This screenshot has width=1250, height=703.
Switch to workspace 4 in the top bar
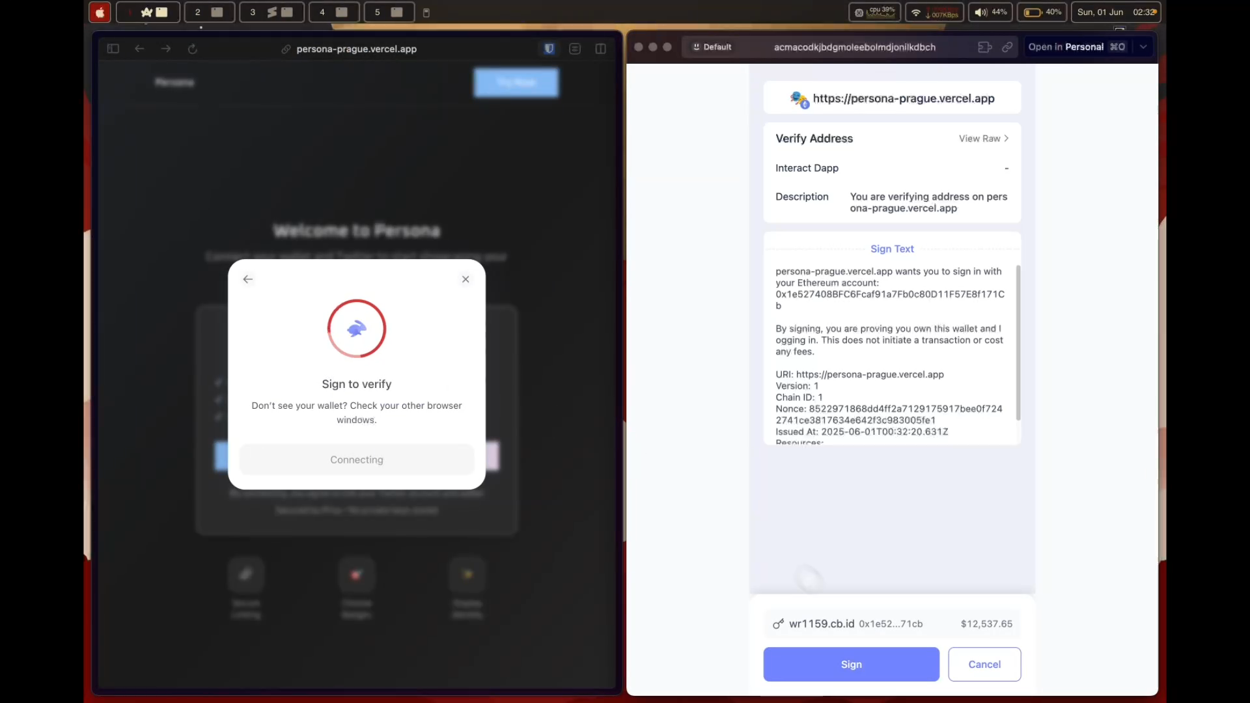(x=334, y=12)
